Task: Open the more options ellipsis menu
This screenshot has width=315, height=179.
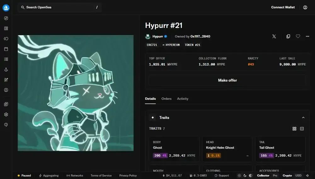Action: click(307, 36)
